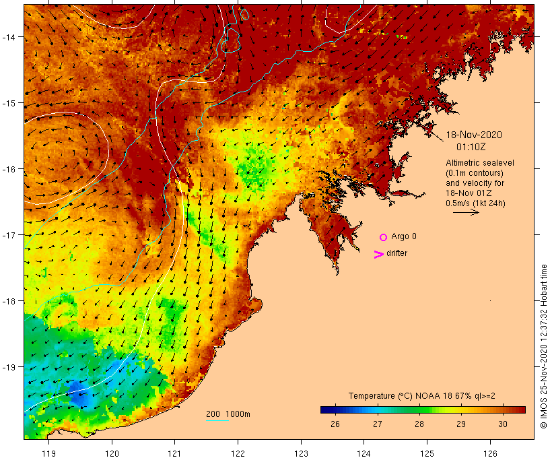Click the latitude label -15
The width and height of the screenshot is (552, 458).
(x=8, y=103)
